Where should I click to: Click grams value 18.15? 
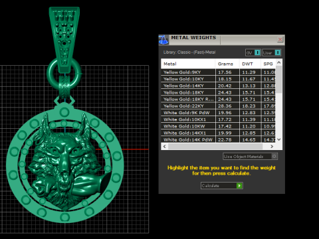point(225,79)
